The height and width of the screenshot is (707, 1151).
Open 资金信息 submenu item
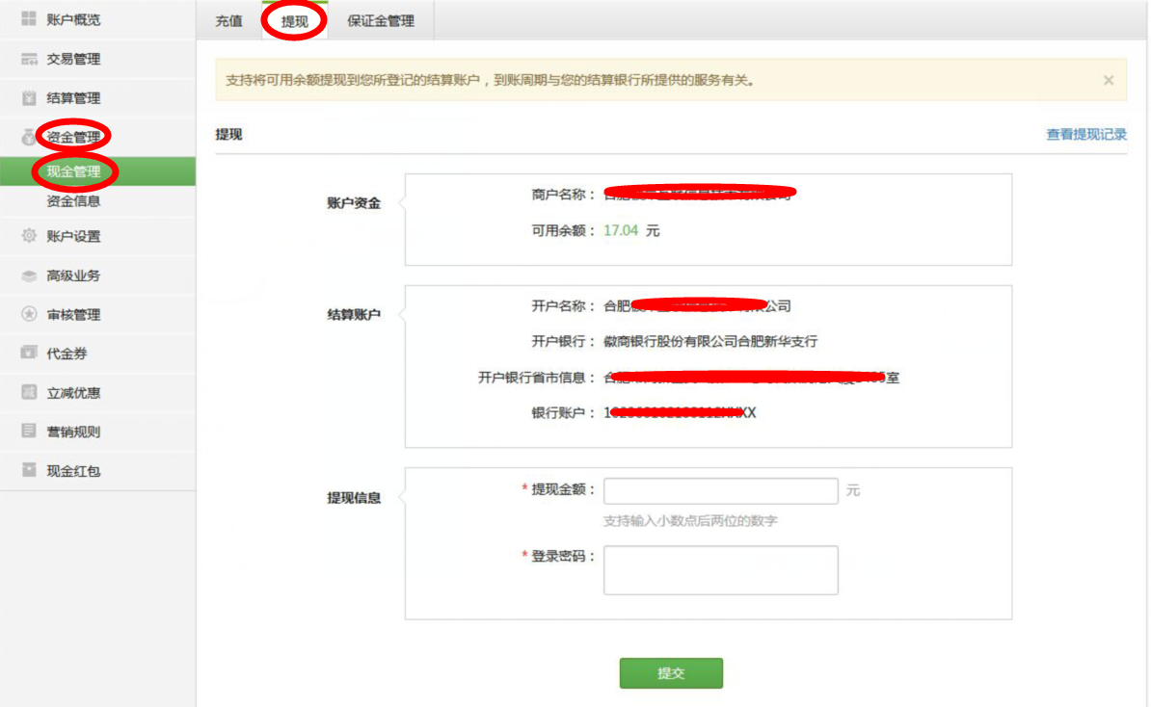[73, 201]
